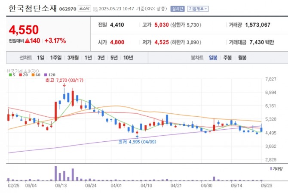The height and width of the screenshot is (193, 288).
Task: Click the +3.17% change percentage
Action: point(55,40)
